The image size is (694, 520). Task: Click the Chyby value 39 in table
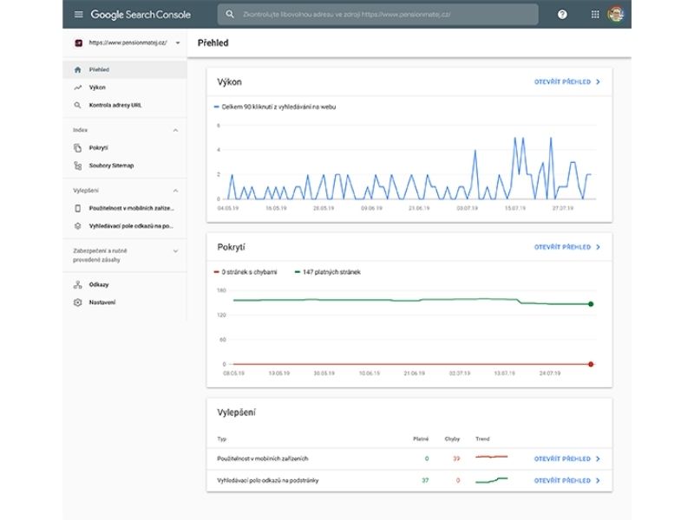pos(456,459)
